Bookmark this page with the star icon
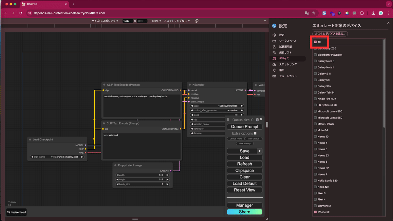 pos(314,13)
